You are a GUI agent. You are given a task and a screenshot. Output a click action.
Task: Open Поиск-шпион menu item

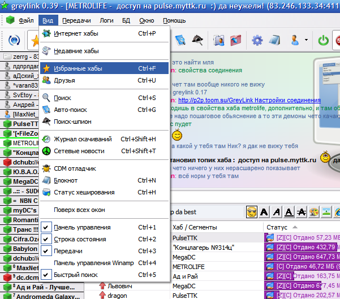click(x=104, y=122)
